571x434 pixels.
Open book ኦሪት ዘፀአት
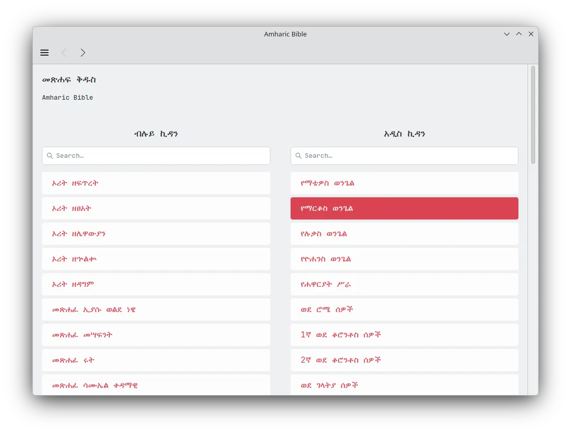tap(156, 208)
